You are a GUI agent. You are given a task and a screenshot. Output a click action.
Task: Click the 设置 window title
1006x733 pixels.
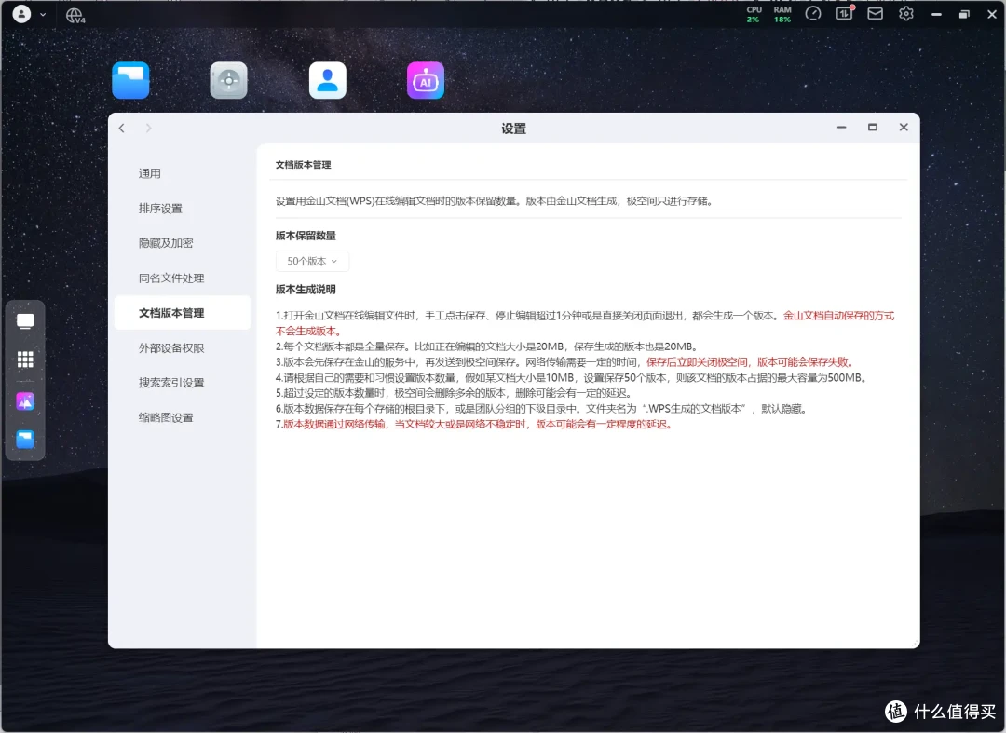tap(514, 129)
